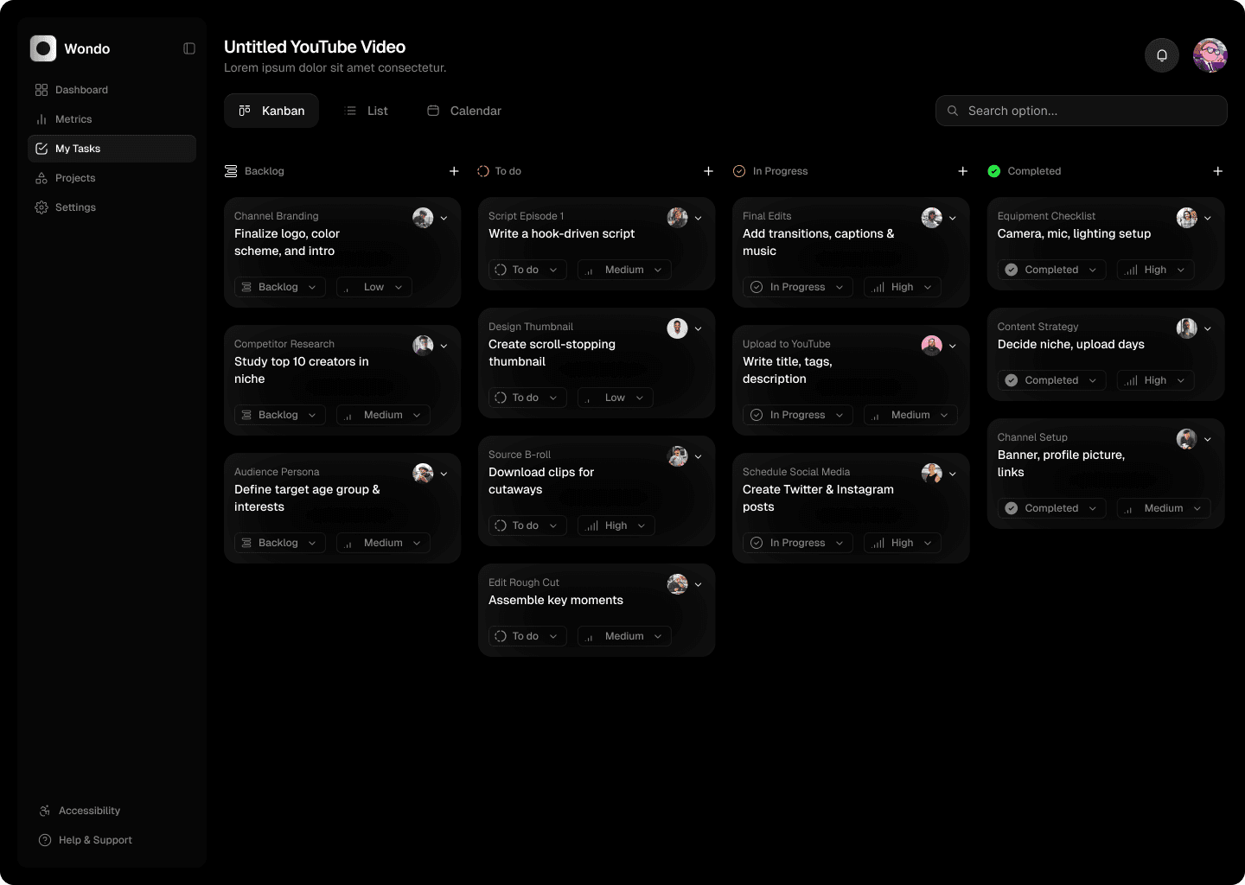Open status dropdown on Channel Branding card

(279, 287)
